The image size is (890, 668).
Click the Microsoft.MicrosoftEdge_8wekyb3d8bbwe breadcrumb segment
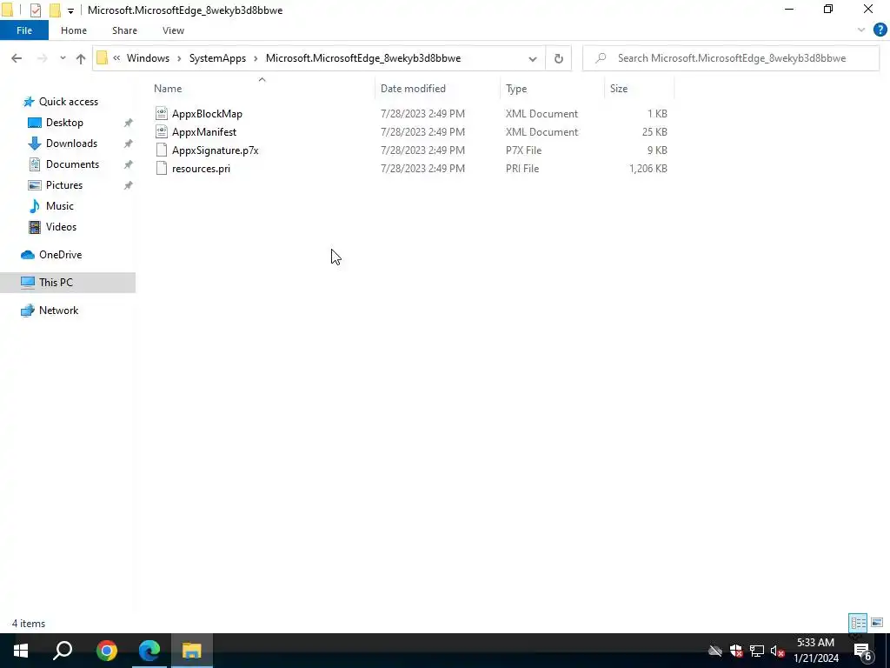[363, 58]
